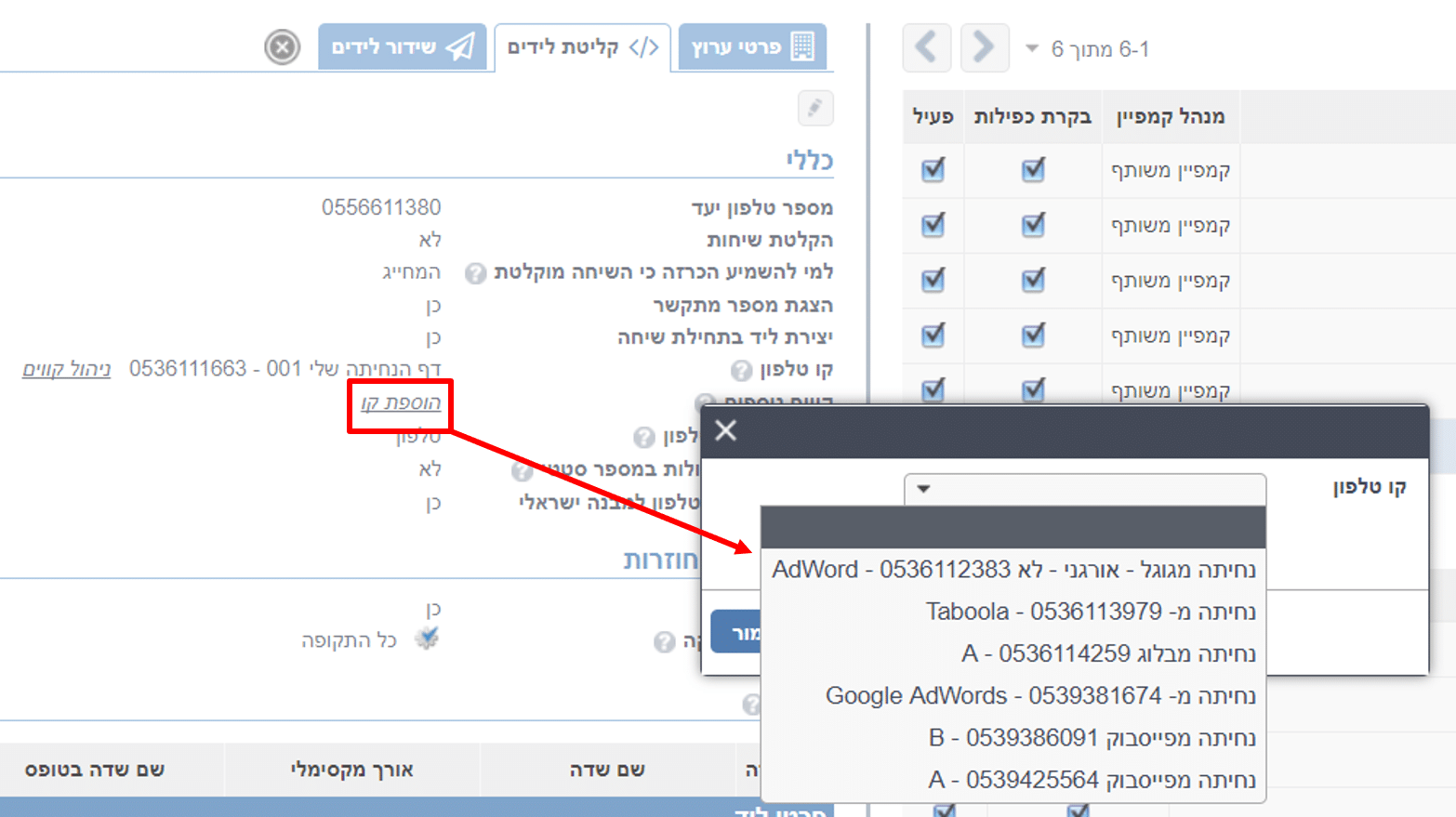Pick the נחיתה מפייסבוק A - 0539425564 option

[1013, 779]
